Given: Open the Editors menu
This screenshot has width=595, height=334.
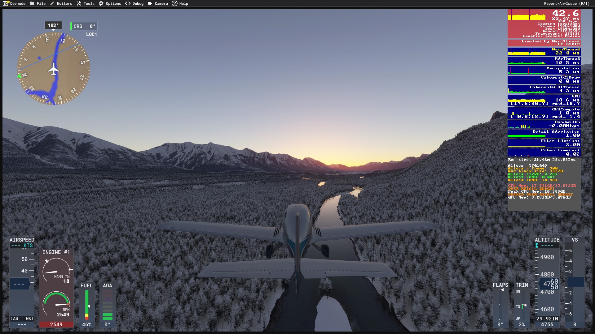Looking at the screenshot, I should (x=61, y=3).
